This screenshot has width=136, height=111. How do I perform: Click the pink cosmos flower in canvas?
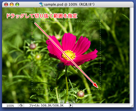(72, 50)
